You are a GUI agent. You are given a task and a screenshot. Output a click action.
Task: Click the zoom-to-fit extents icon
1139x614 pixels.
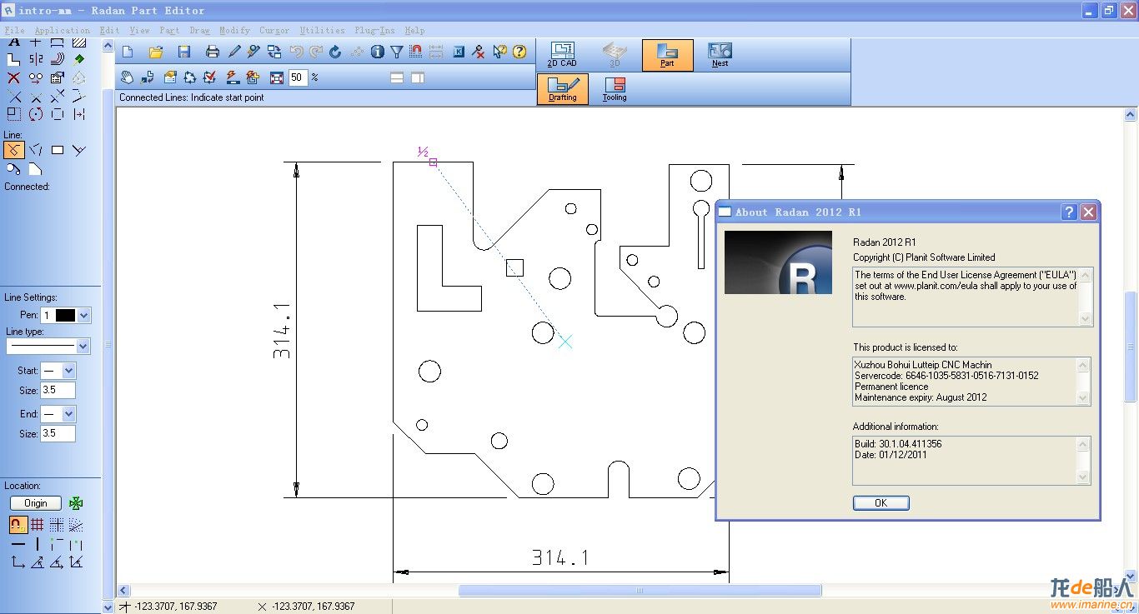click(277, 77)
